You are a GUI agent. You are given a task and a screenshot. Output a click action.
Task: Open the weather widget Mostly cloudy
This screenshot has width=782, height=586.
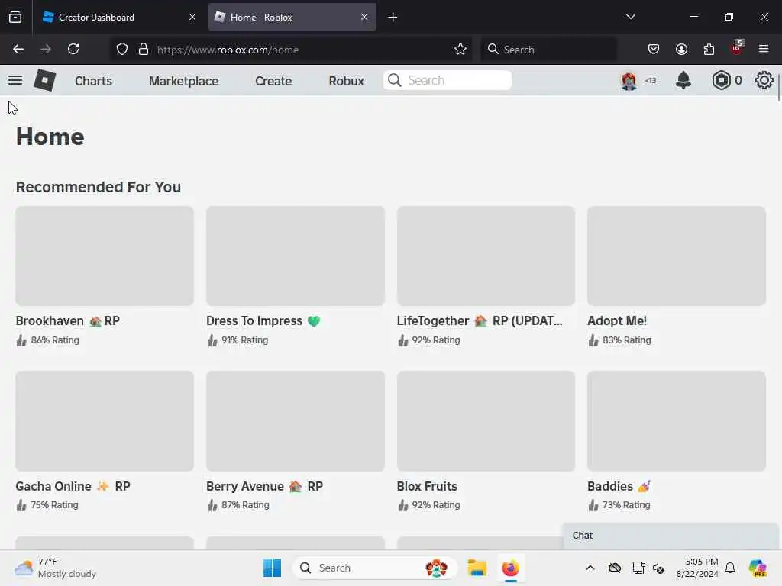(55, 568)
